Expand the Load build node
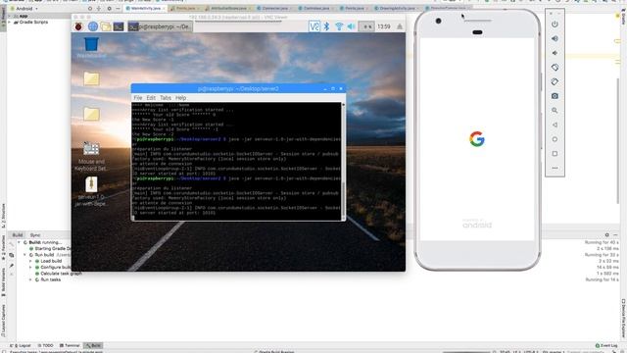The height and width of the screenshot is (353, 627). 30,262
